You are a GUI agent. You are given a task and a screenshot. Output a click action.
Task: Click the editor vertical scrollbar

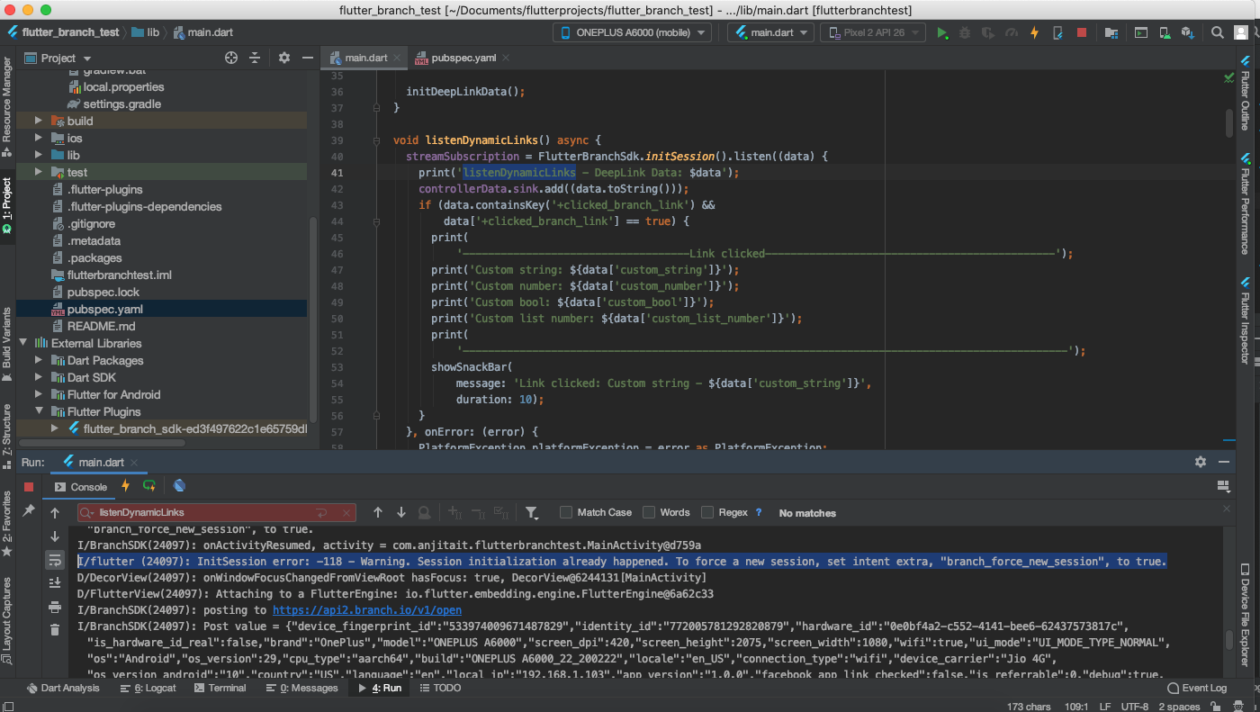1229,122
